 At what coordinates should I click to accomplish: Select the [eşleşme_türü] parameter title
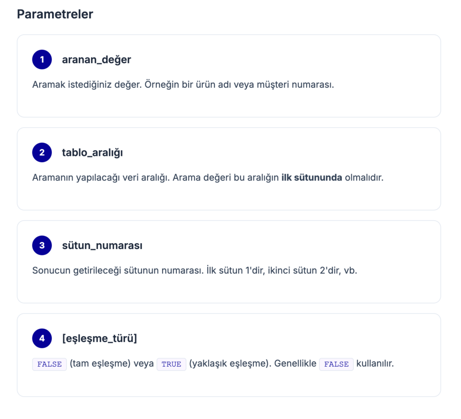click(x=99, y=338)
